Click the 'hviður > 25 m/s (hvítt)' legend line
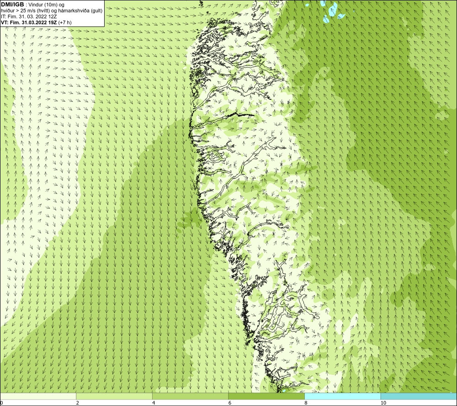 pyautogui.click(x=52, y=11)
